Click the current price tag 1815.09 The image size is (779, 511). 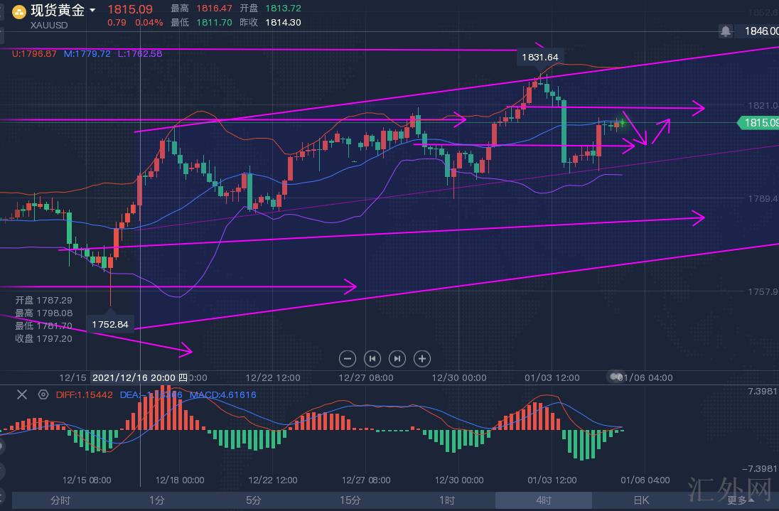(x=758, y=123)
